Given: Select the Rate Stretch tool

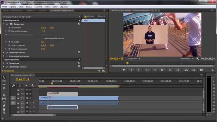Looking at the screenshot, I should (x=4, y=91).
